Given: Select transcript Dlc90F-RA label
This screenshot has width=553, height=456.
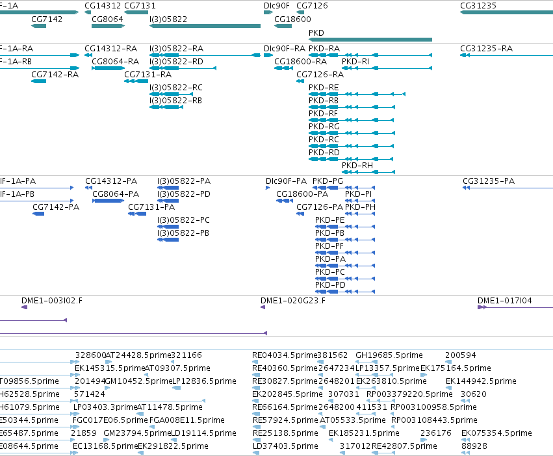Looking at the screenshot, I should [x=285, y=49].
